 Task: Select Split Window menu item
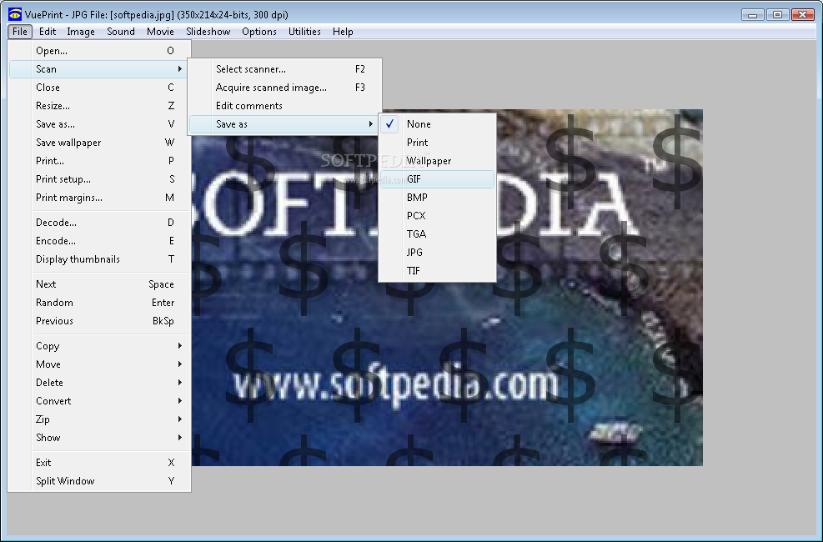click(99, 481)
